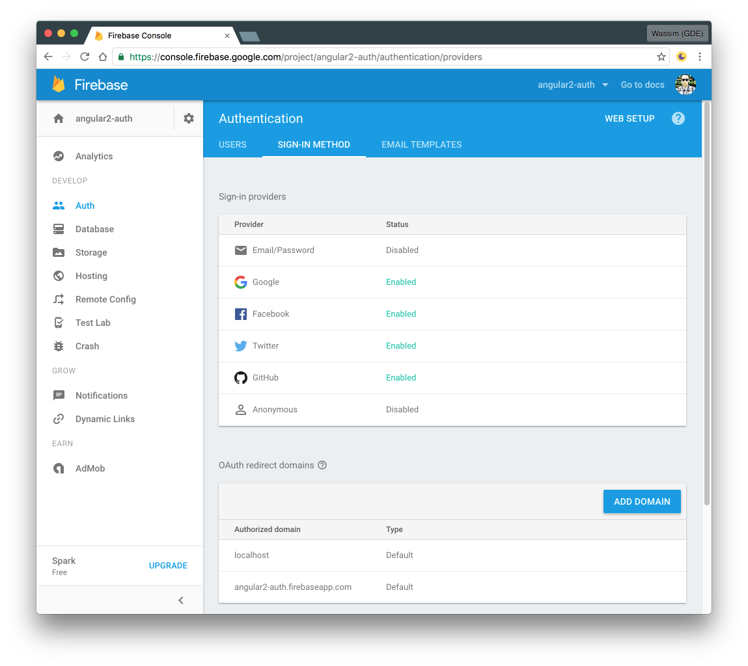748x666 pixels.
Task: Open the user avatar account menu
Action: [x=686, y=85]
